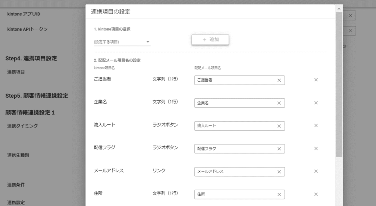The width and height of the screenshot is (376, 206).
Task: Delete the 住所 linked item row
Action: (316, 194)
